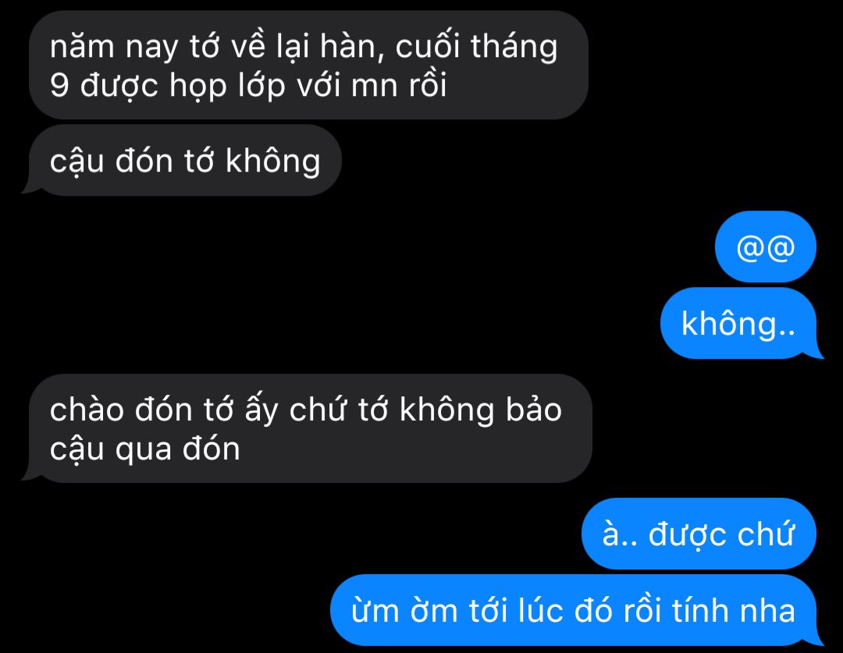Click "lúc đó" in the bottom blue bubble
The image size is (843, 653).
point(565,611)
